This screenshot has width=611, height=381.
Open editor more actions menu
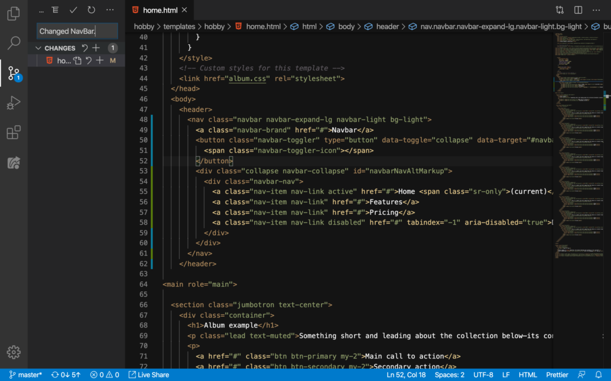click(596, 10)
